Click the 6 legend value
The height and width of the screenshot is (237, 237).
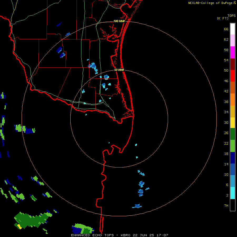click(x=227, y=185)
